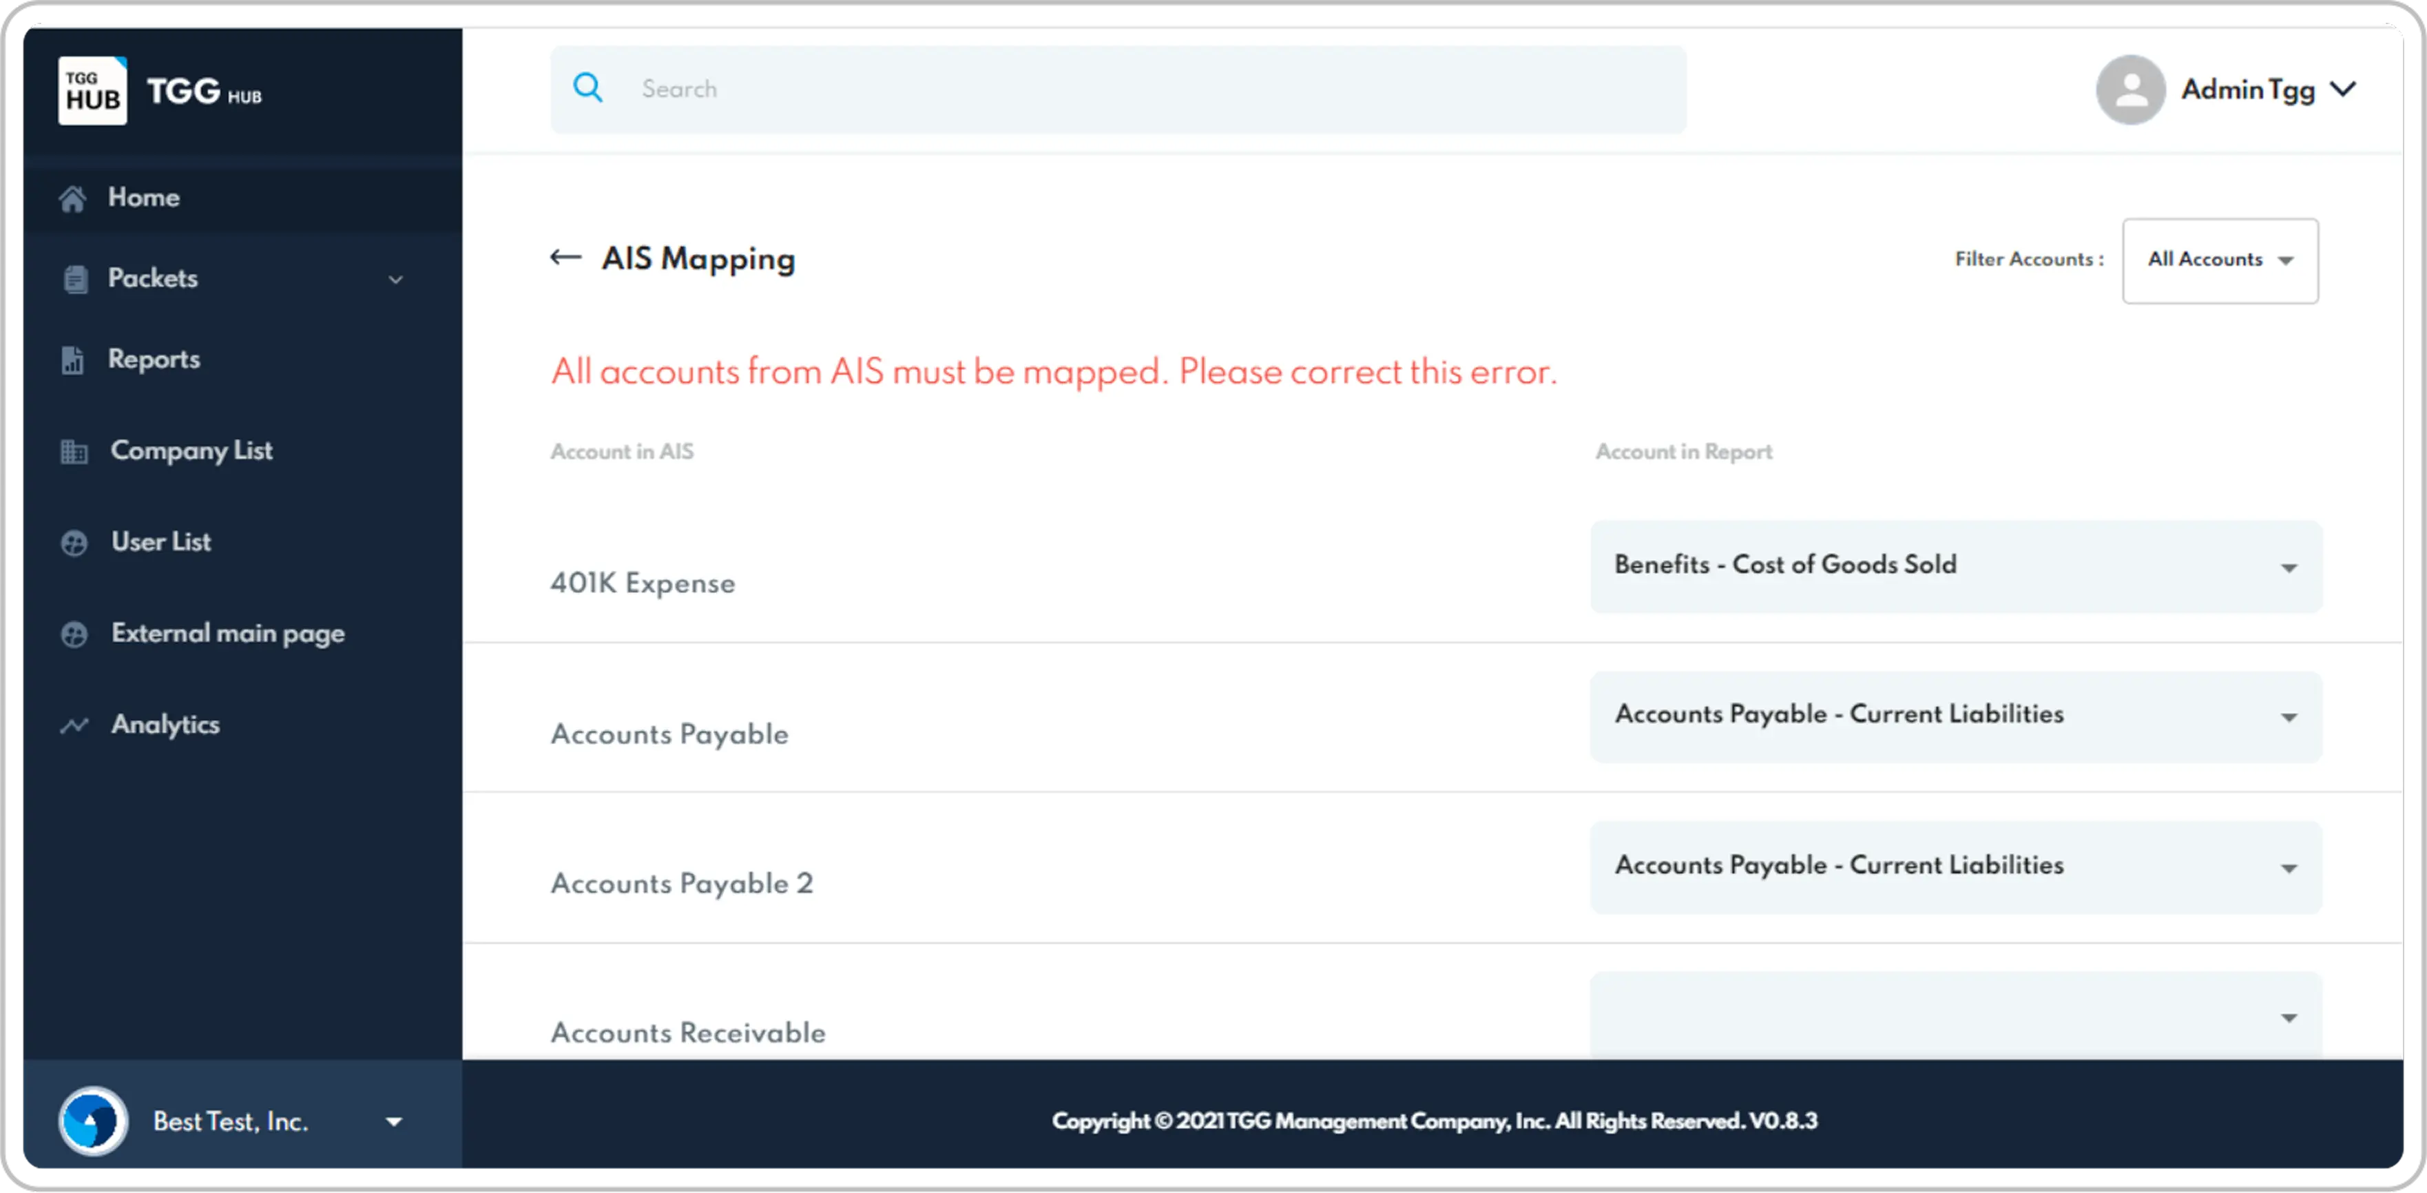Image resolution: width=2427 pixels, height=1193 pixels.
Task: Click the External main page icon
Action: (x=74, y=633)
